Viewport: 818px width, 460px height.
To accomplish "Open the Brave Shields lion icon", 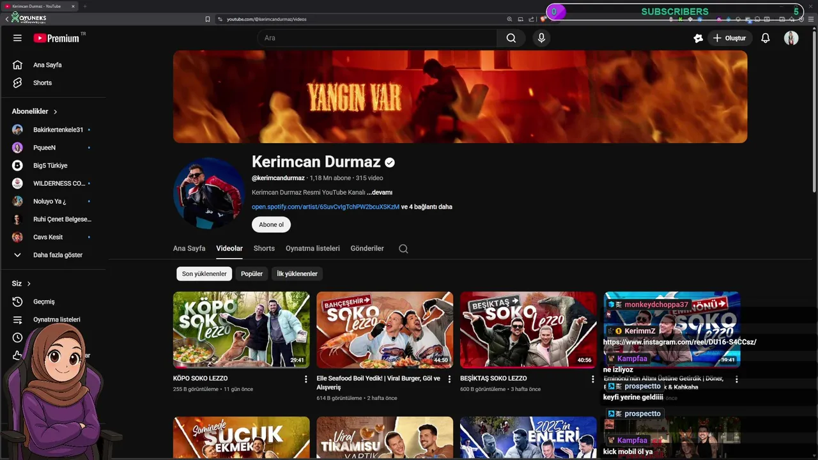I will point(543,19).
